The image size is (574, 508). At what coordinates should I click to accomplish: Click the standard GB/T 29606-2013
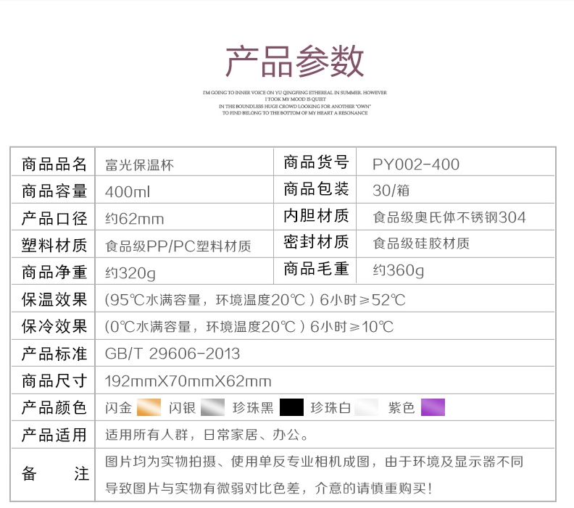172,354
